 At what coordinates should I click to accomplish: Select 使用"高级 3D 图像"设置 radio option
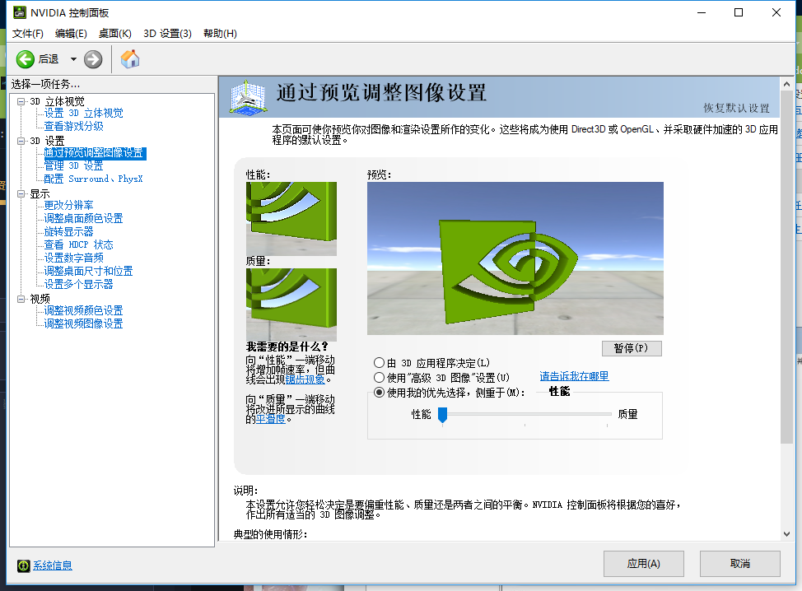point(379,378)
